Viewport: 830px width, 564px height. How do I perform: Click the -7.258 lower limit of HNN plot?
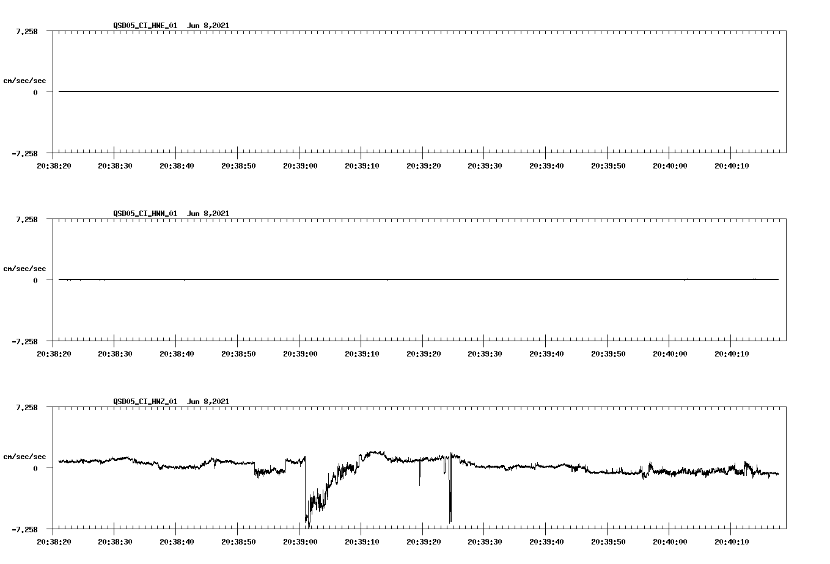point(24,342)
